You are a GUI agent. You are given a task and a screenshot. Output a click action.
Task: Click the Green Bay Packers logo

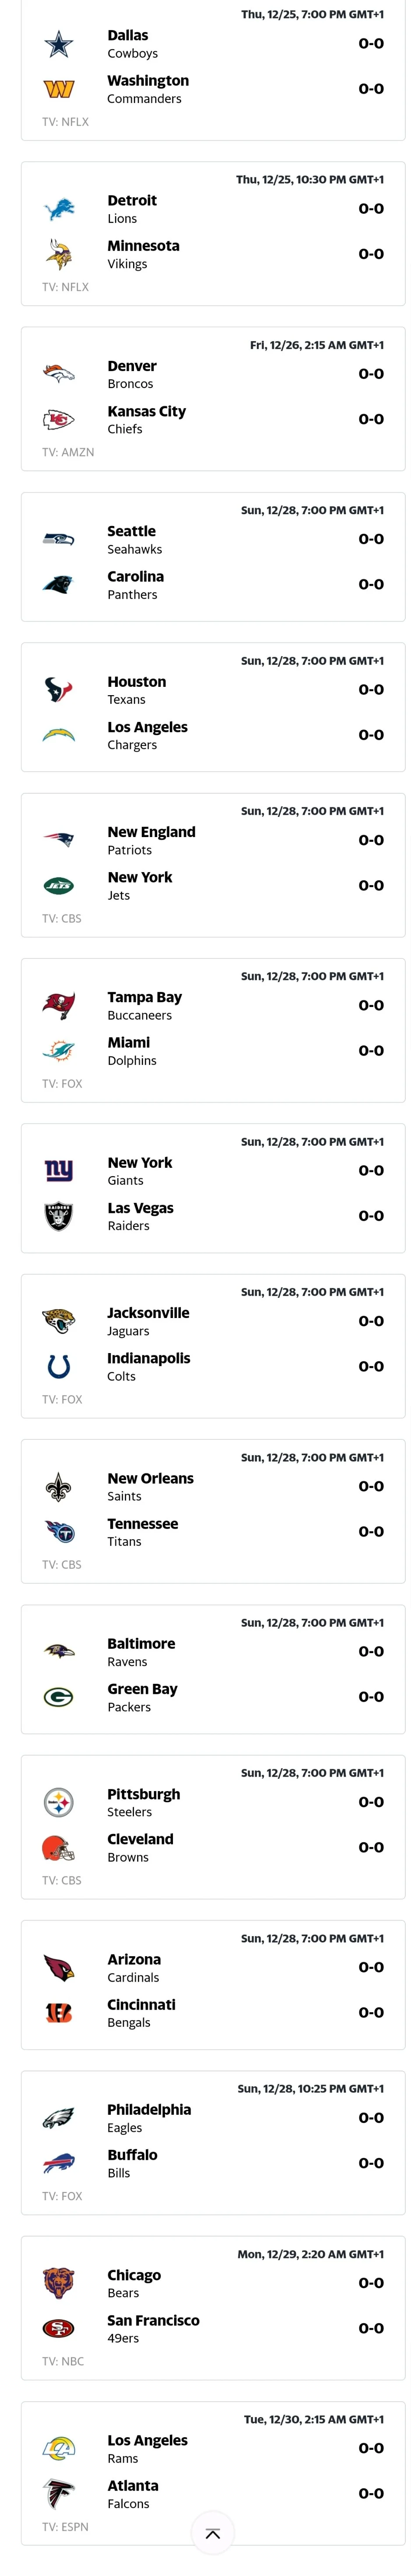pyautogui.click(x=59, y=1696)
